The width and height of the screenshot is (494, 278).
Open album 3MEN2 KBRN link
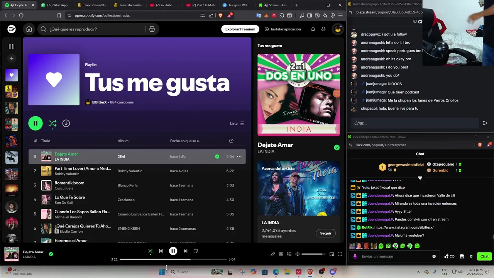[129, 229]
